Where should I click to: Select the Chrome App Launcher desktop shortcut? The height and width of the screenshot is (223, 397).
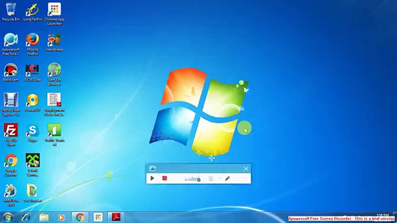tap(54, 14)
